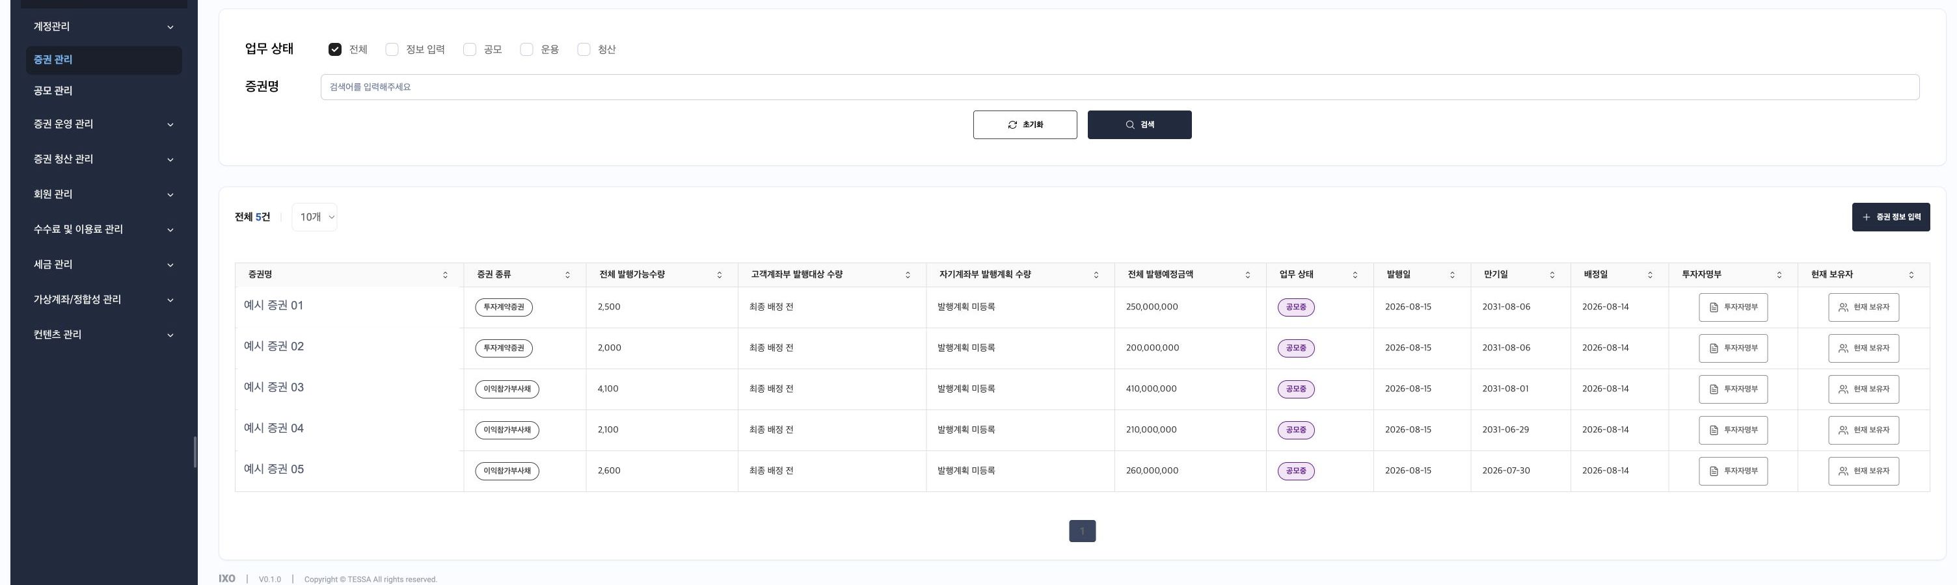
Task: Click the 증권 정보 입력 button
Action: pos(1891,217)
